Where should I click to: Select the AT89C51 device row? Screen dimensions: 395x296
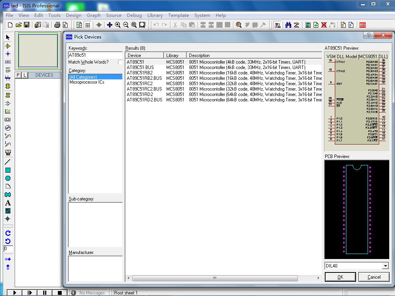(x=224, y=62)
